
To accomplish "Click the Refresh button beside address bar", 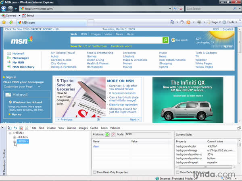I will [175, 8].
